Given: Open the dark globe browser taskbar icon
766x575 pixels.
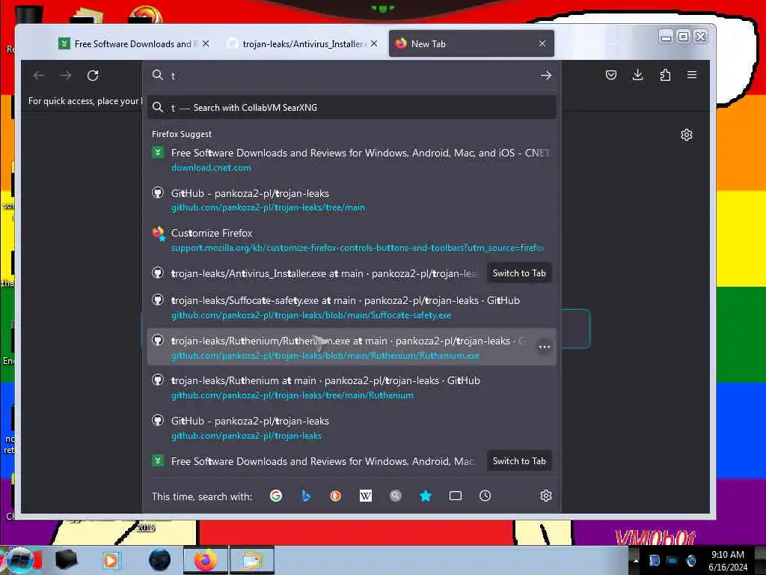Looking at the screenshot, I should coord(160,560).
